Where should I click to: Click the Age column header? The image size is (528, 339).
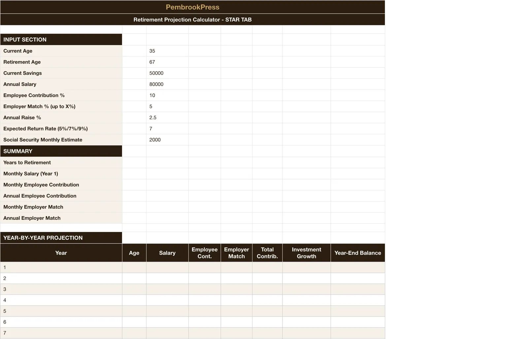pyautogui.click(x=134, y=253)
